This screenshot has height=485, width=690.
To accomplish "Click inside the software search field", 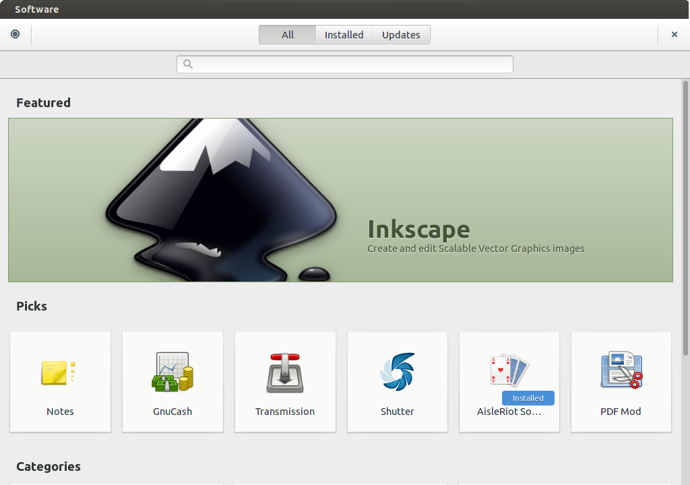I will 345,64.
